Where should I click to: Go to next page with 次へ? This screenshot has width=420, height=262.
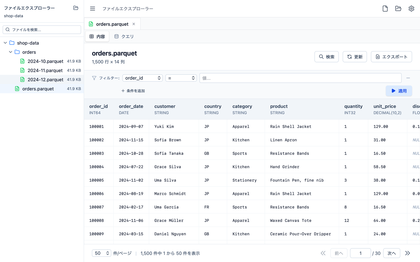point(392,253)
